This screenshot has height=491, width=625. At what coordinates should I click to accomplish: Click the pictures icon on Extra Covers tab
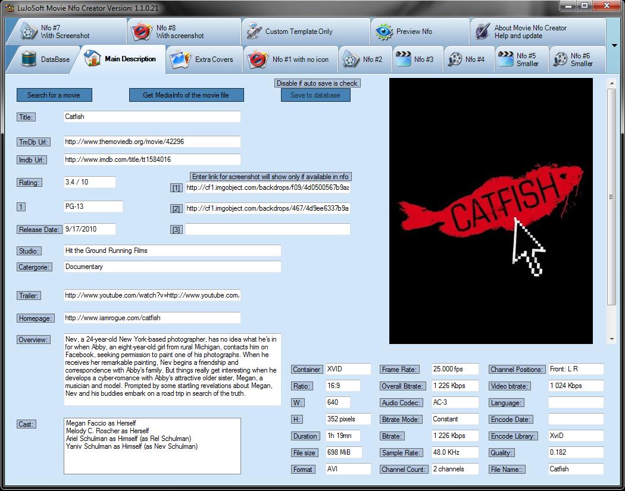(x=180, y=59)
